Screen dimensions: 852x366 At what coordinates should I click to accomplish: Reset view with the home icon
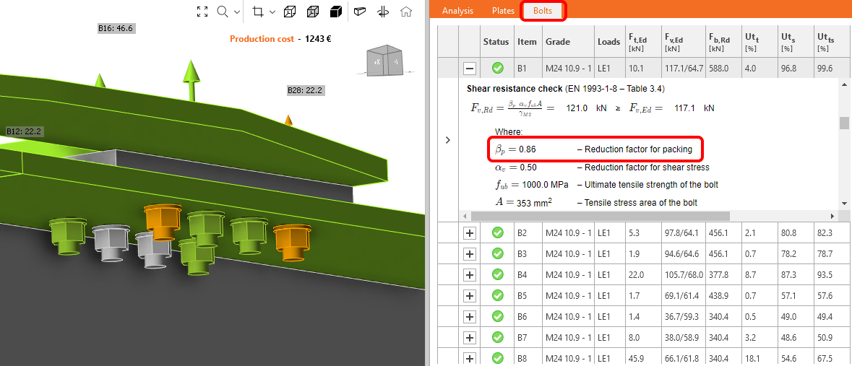[407, 12]
